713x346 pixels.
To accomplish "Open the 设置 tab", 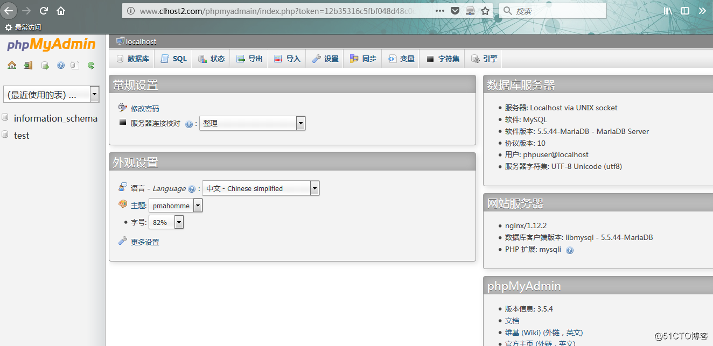I will coord(325,59).
